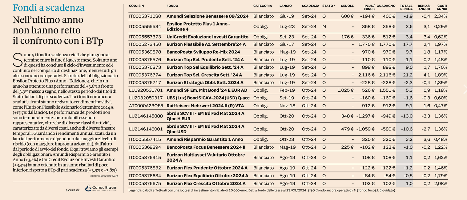This screenshot has width=467, height=200.
Task: Click the 'REND.% ANNUO' column header
Action: pos(424,7)
